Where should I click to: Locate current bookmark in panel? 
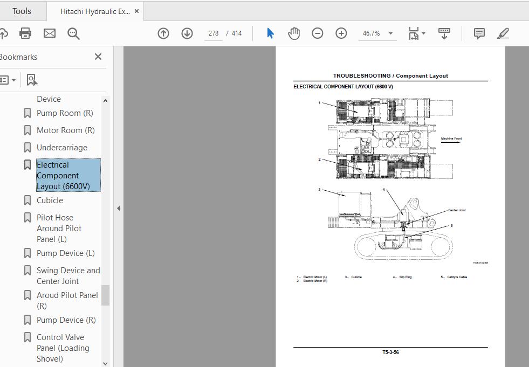click(x=32, y=79)
